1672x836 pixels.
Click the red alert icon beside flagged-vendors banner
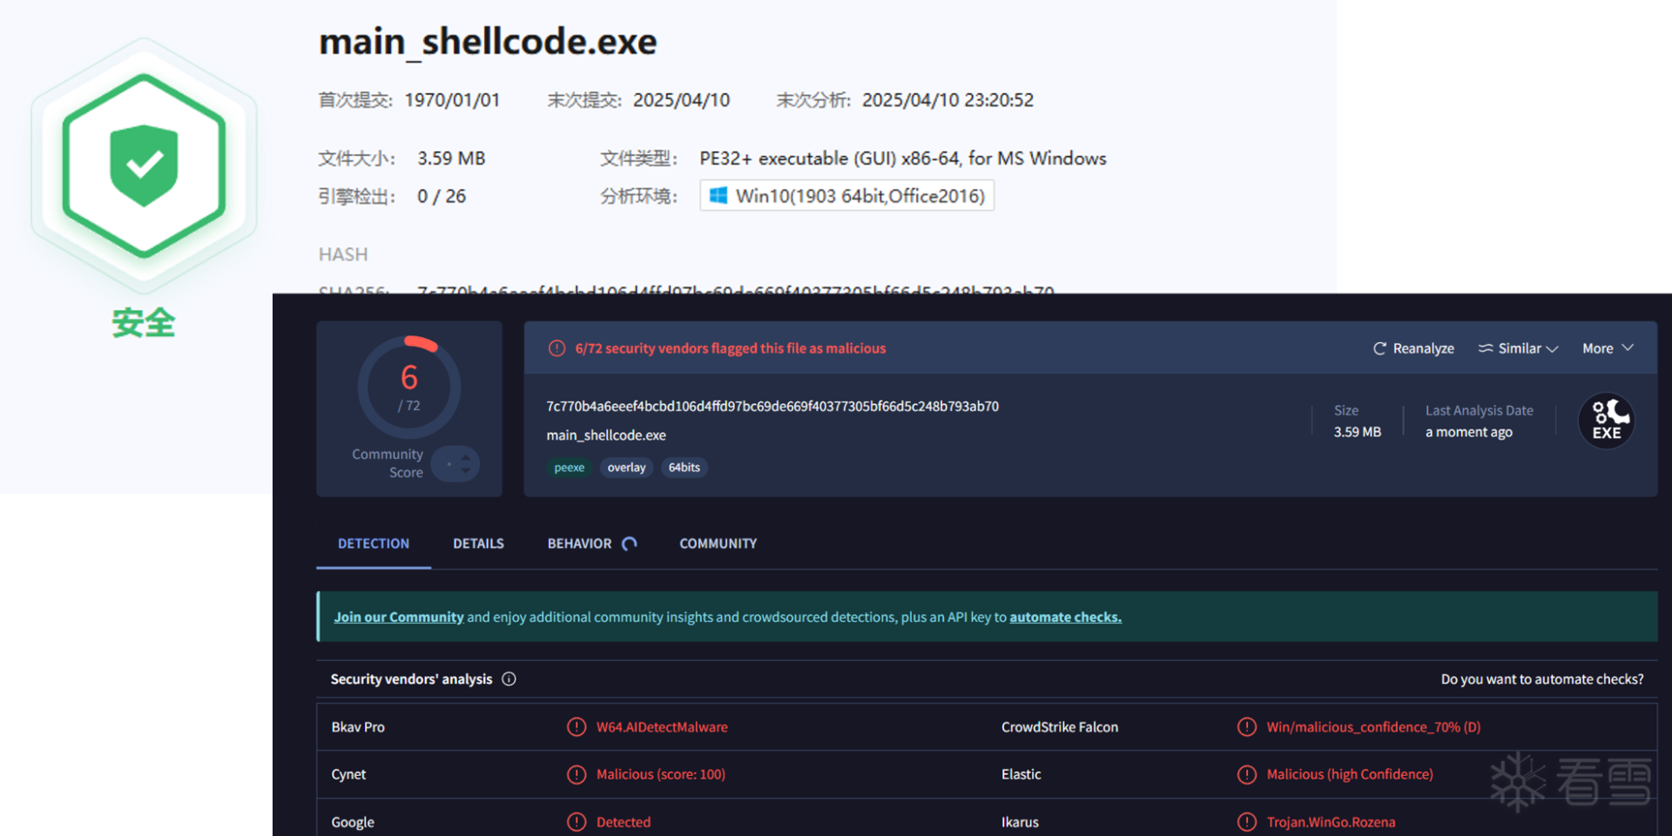pos(556,348)
